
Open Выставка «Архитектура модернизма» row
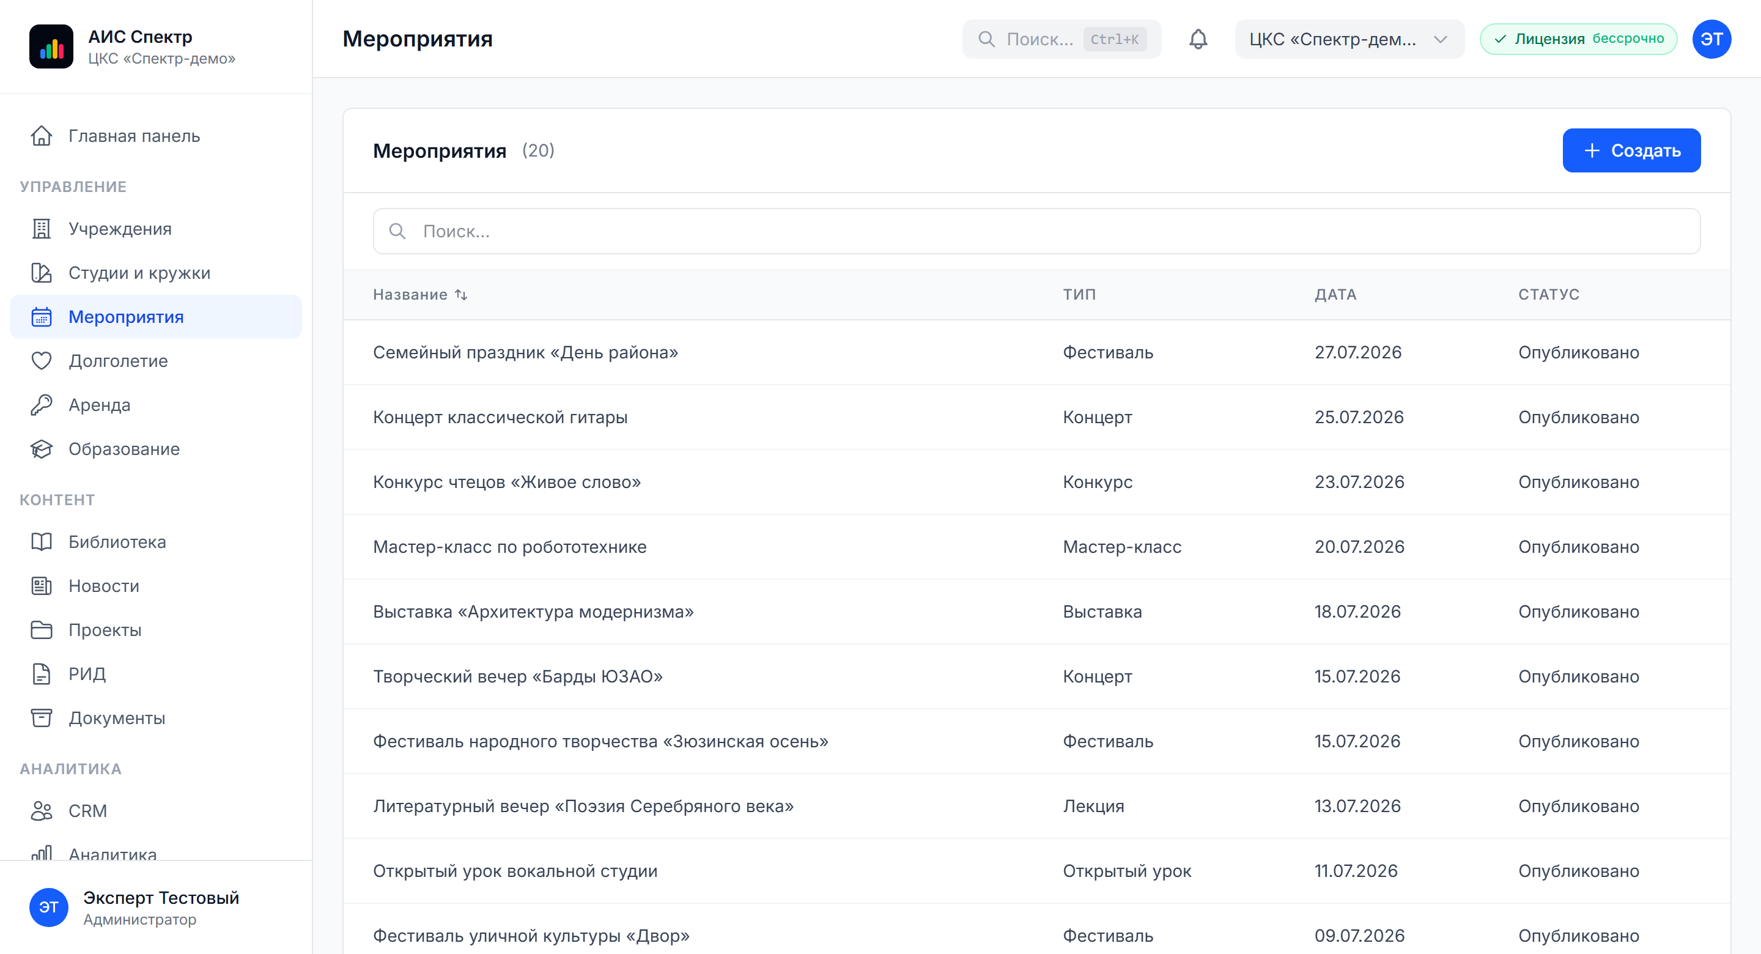(1036, 612)
